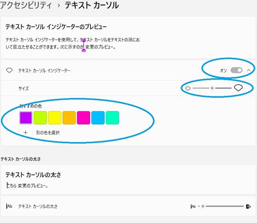Viewport: 257px width, 223px height.
Task: Toggle the text cursor indicator switch off
Action: [x=237, y=70]
